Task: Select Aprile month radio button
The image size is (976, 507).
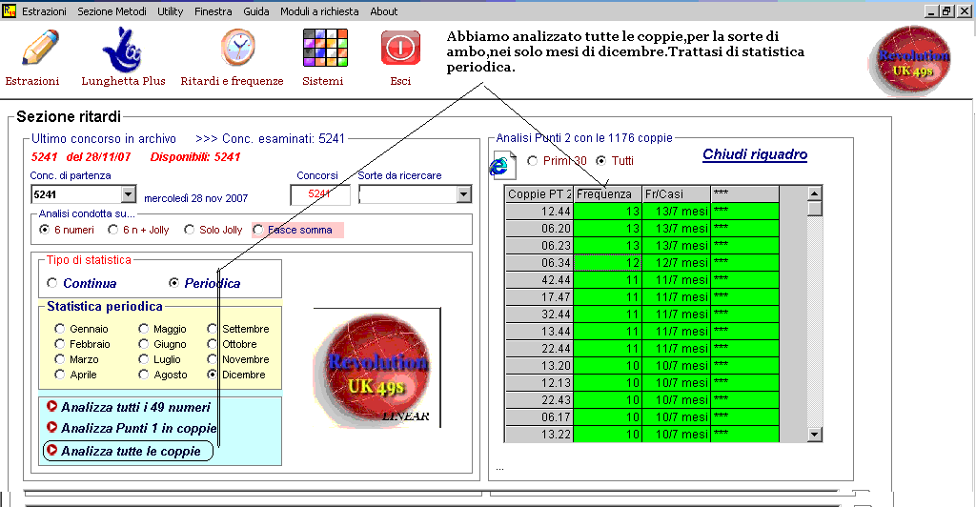Action: coord(60,375)
